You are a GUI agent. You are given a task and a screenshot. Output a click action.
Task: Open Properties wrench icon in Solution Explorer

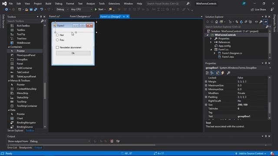pos(261,22)
